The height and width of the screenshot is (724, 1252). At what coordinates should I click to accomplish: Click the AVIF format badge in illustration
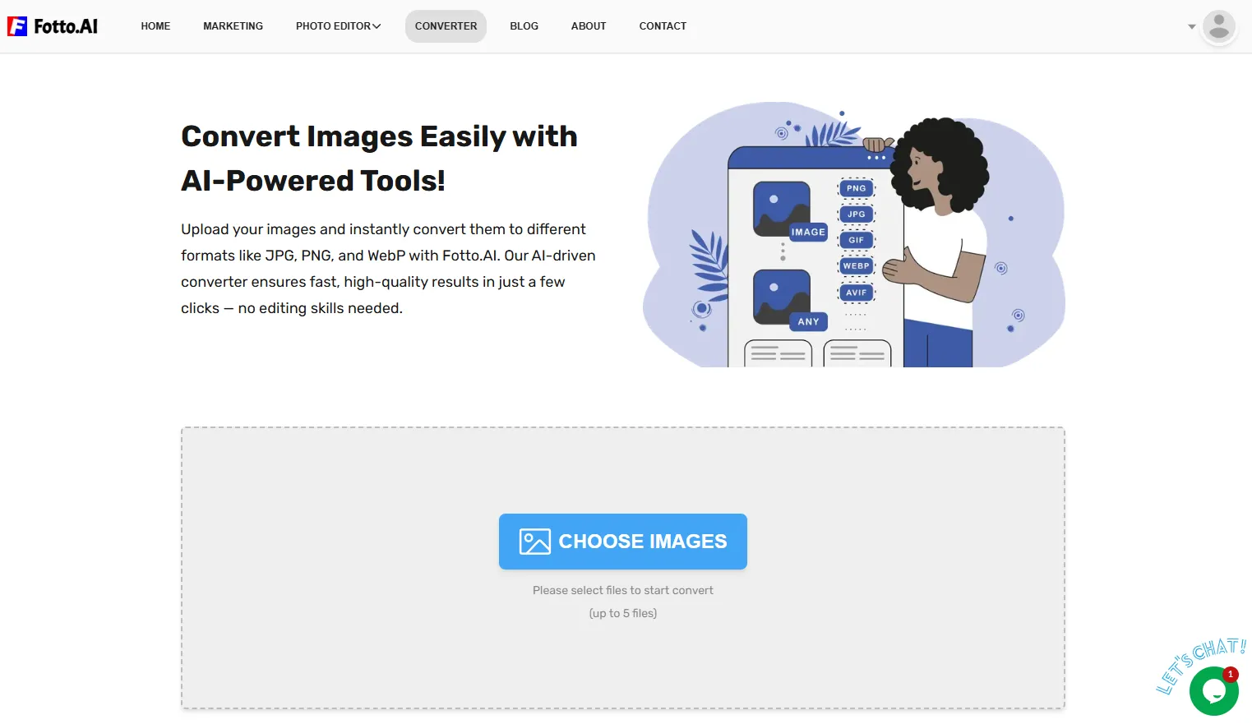pos(857,293)
